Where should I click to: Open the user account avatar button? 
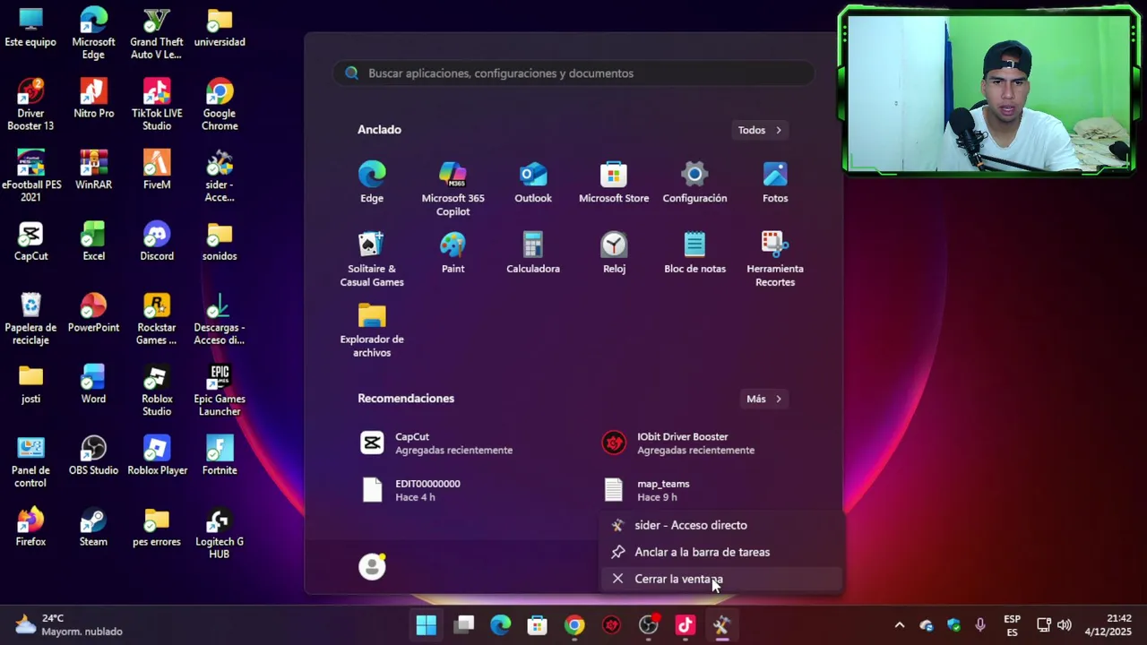coord(372,566)
